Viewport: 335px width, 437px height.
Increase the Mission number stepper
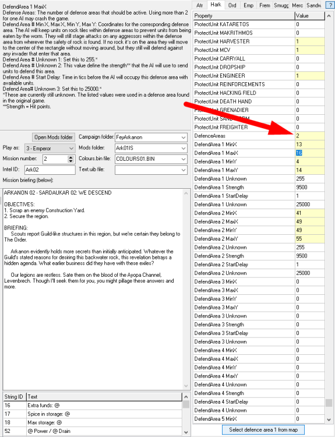tap(71, 157)
